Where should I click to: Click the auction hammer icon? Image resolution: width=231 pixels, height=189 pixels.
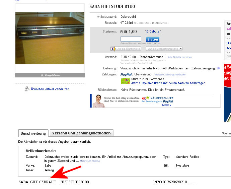27,89
